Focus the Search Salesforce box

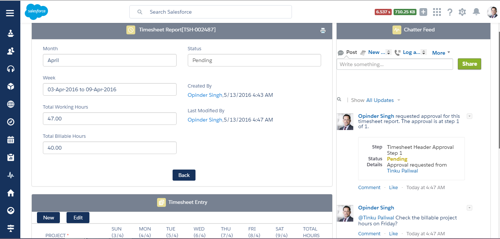click(211, 12)
